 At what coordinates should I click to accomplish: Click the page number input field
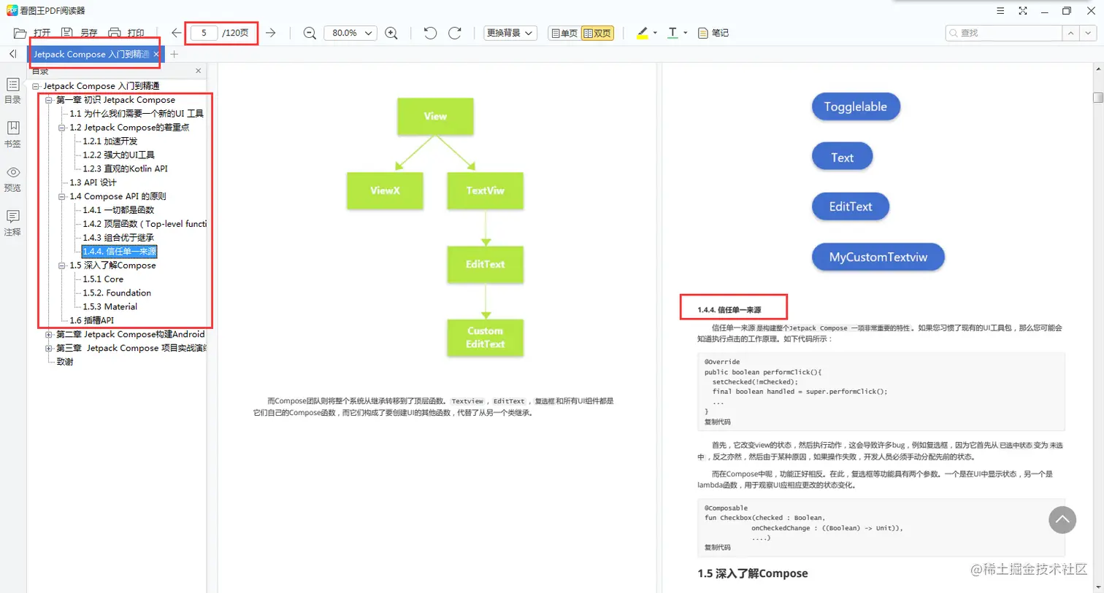click(204, 33)
